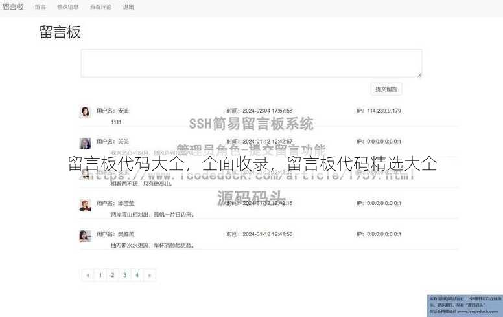Click timestamp 2024-01-12 12:41:58

pos(268,234)
